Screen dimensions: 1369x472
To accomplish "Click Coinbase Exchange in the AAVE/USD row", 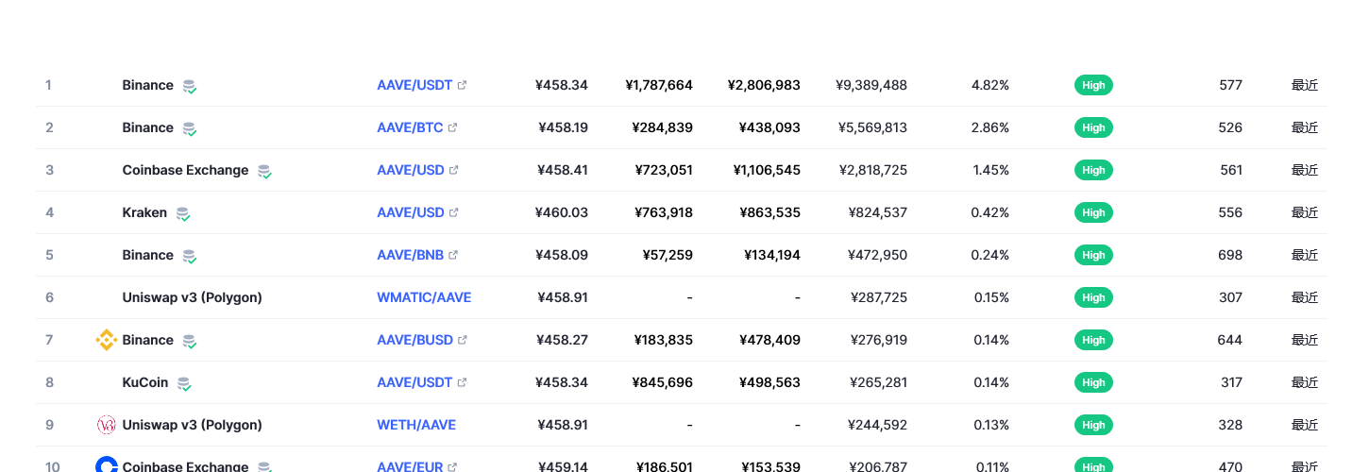I will [185, 170].
